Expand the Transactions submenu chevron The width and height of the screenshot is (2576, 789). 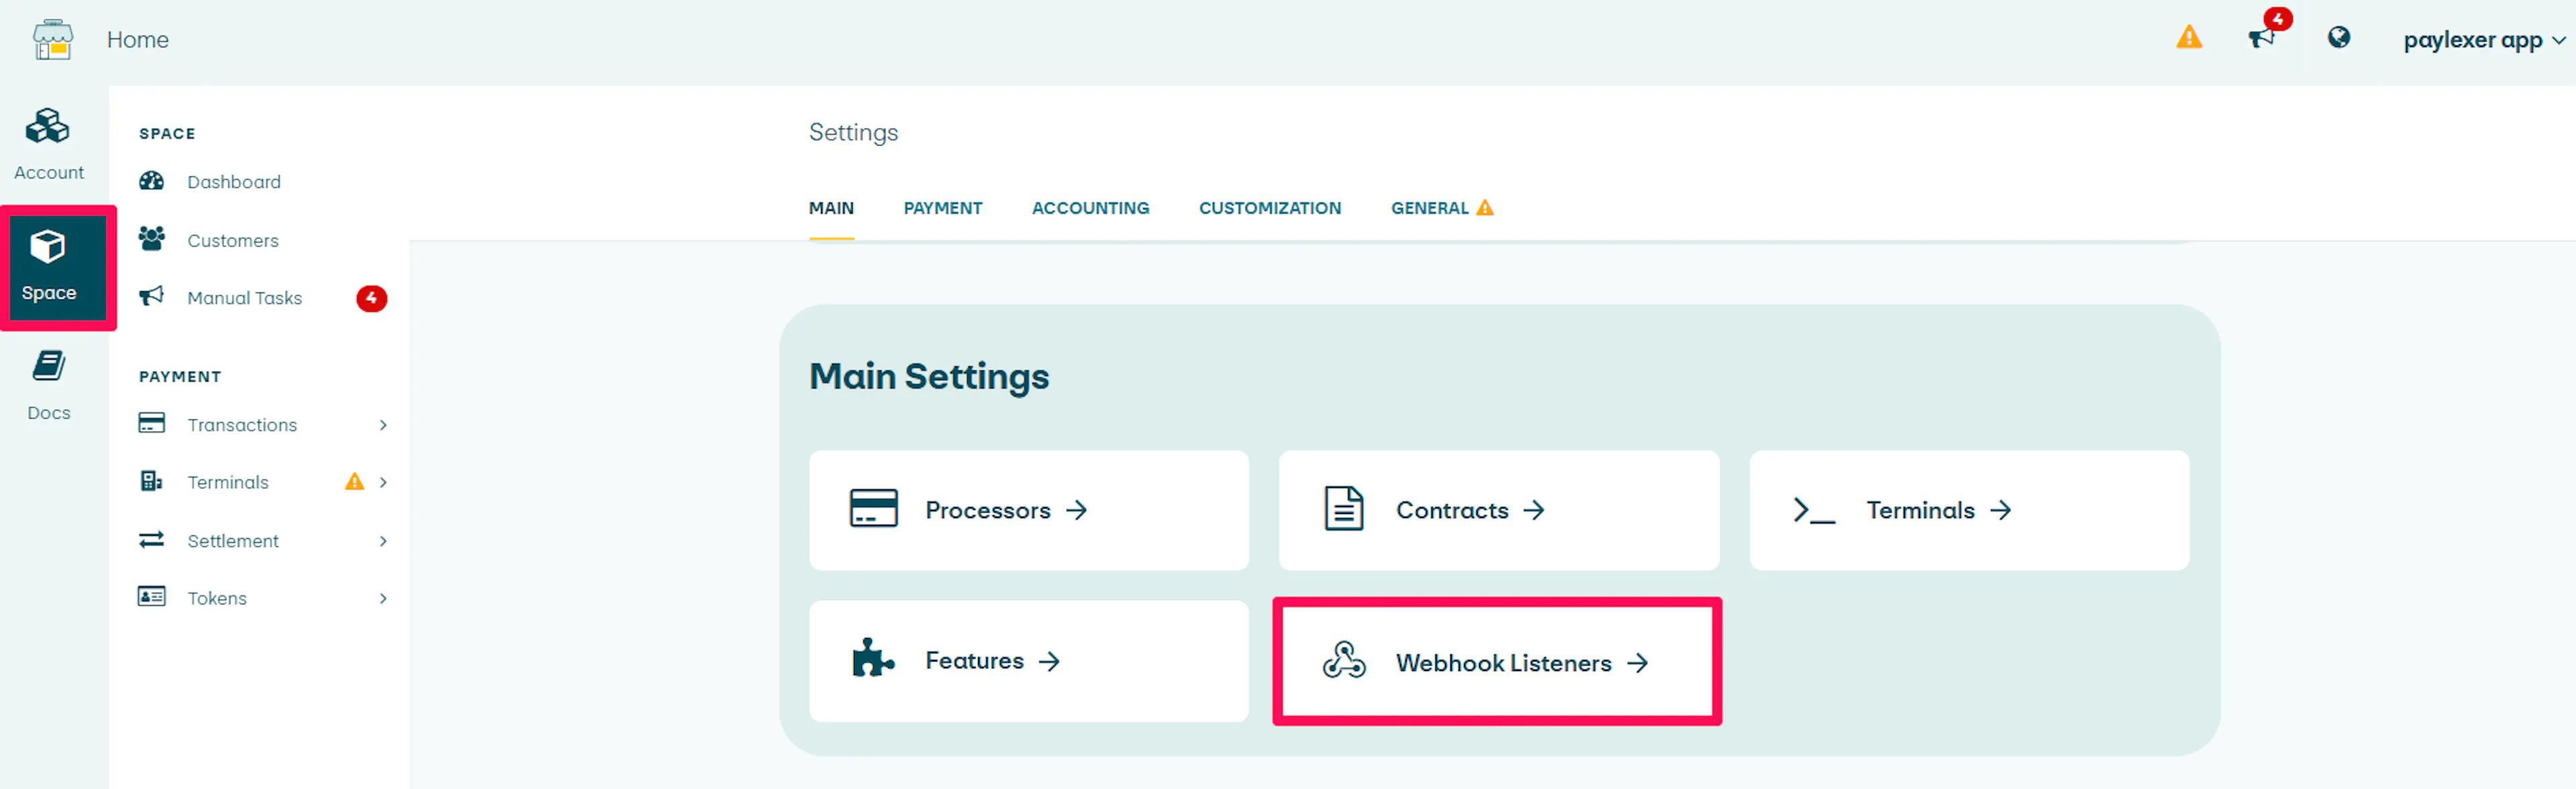pos(383,425)
